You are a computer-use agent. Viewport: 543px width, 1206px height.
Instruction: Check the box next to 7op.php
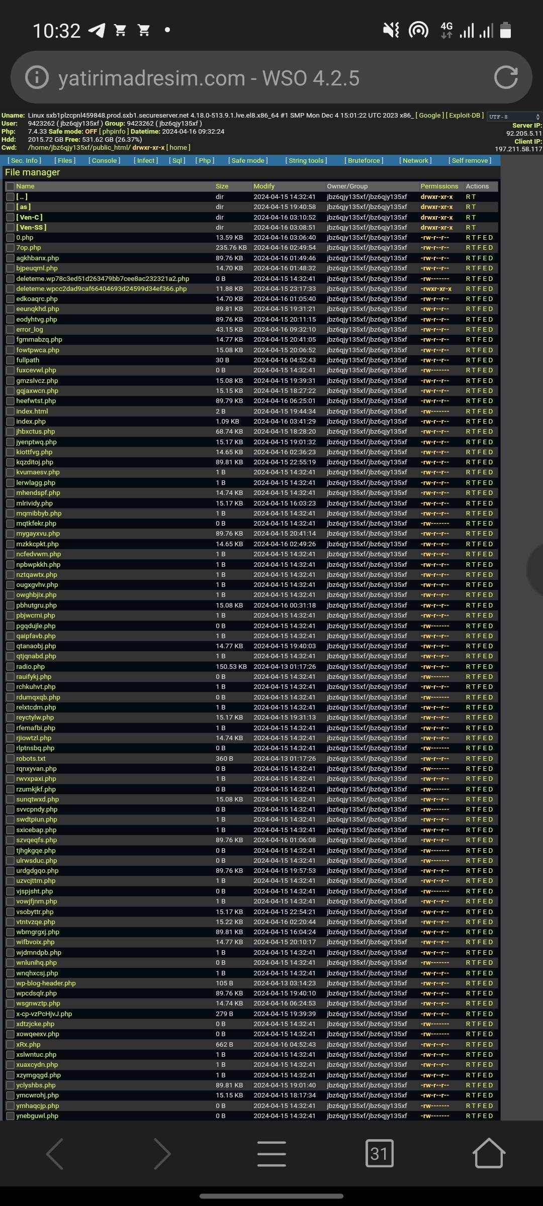[x=10, y=248]
